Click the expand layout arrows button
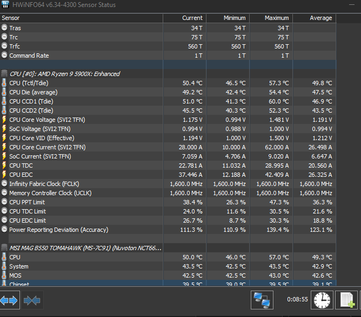Image resolution: width=361 pixels, height=317 pixels. coord(9,300)
